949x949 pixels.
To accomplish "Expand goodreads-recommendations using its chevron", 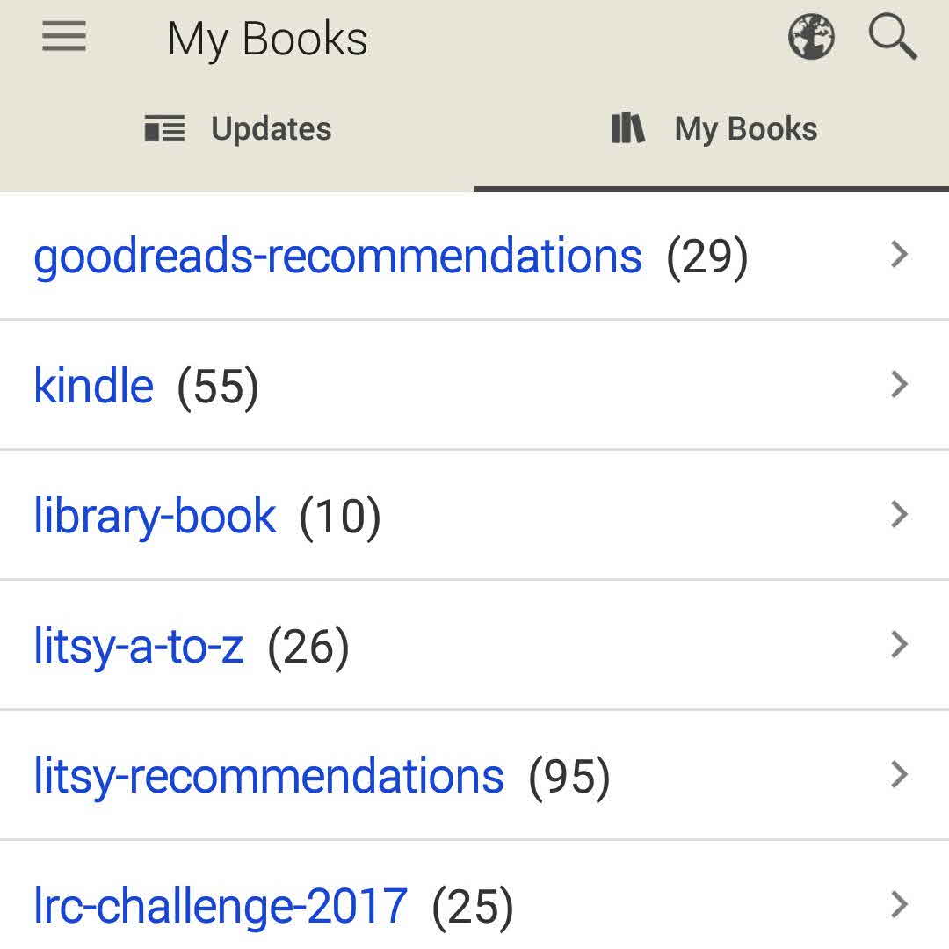I will [x=898, y=255].
